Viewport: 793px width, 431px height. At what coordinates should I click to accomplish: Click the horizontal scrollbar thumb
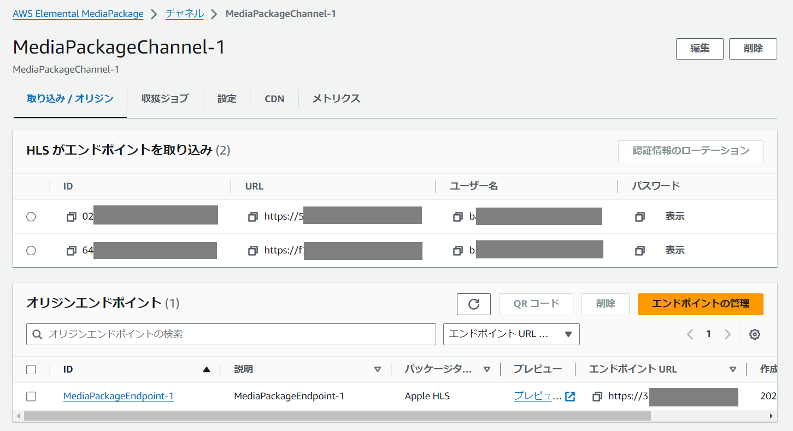(337, 416)
